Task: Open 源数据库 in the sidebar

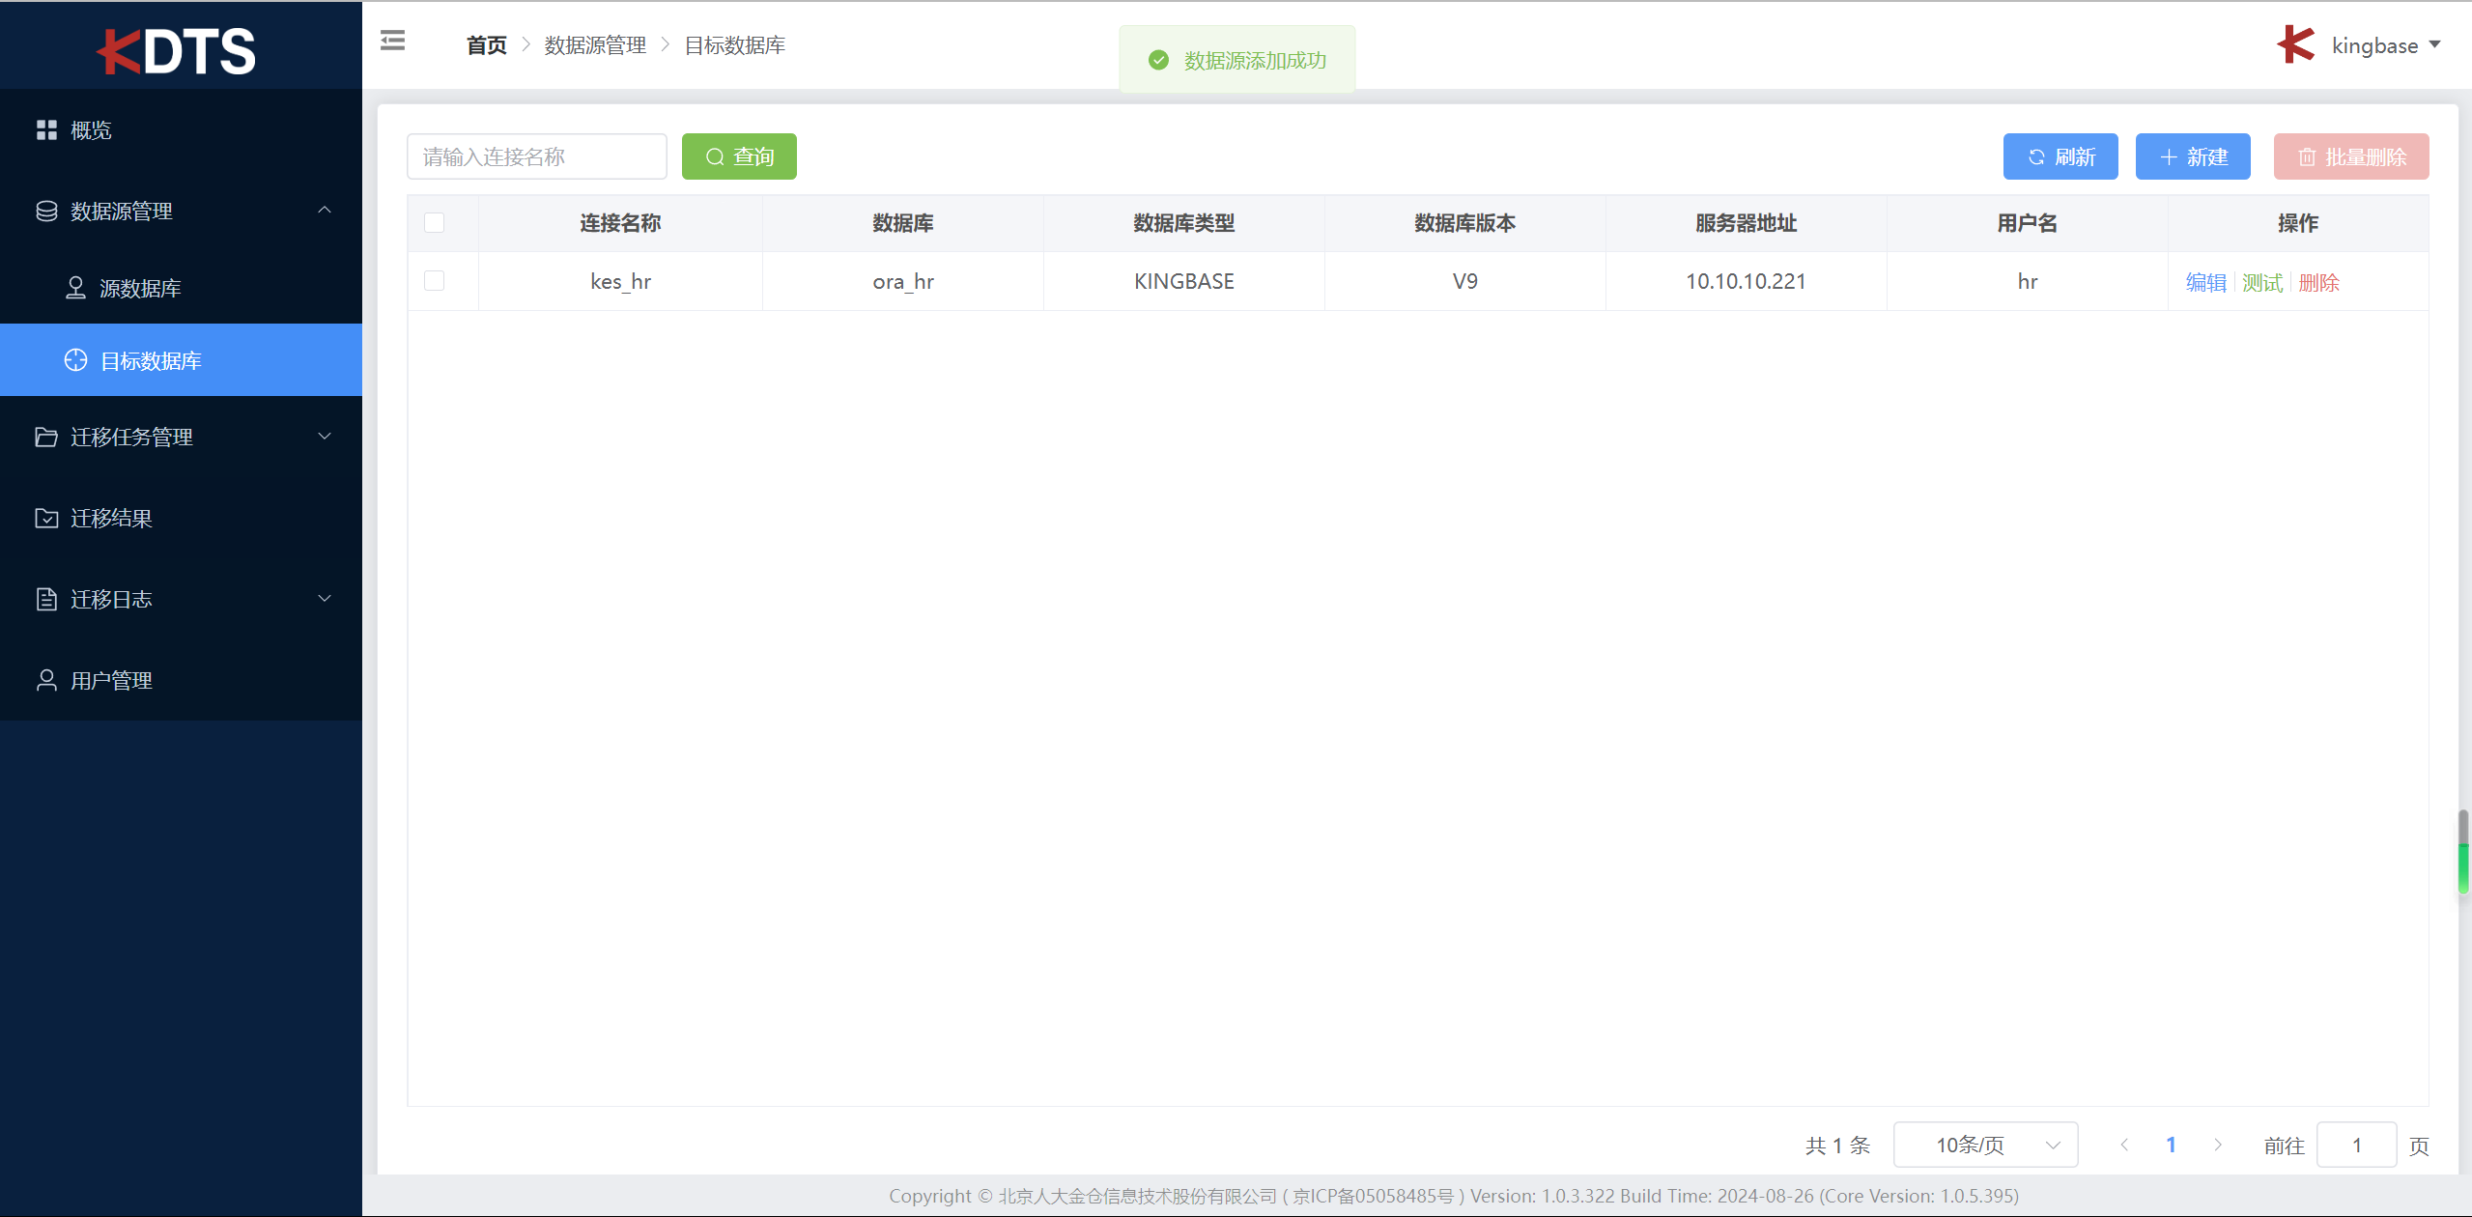Action: click(181, 288)
